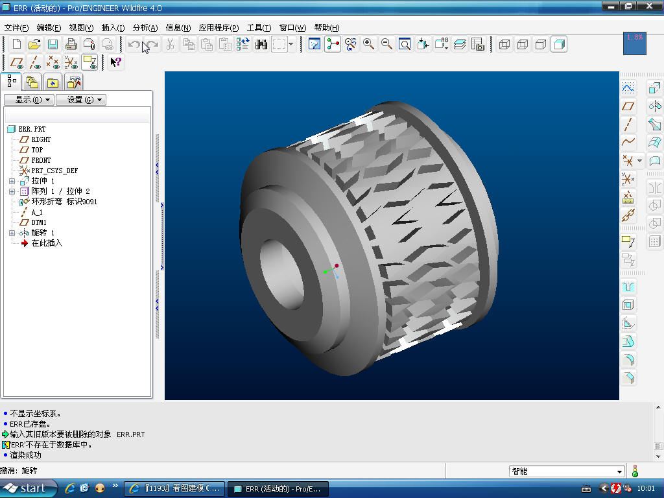Click the Repaint screen icon
This screenshot has width=664, height=498.
point(314,44)
